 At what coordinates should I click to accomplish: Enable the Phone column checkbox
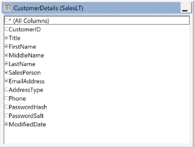pyautogui.click(x=6, y=98)
